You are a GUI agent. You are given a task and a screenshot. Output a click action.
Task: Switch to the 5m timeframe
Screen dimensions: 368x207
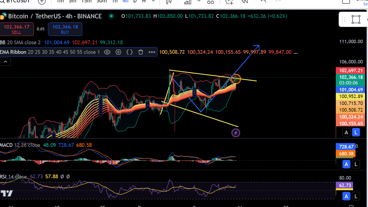pos(72,1)
